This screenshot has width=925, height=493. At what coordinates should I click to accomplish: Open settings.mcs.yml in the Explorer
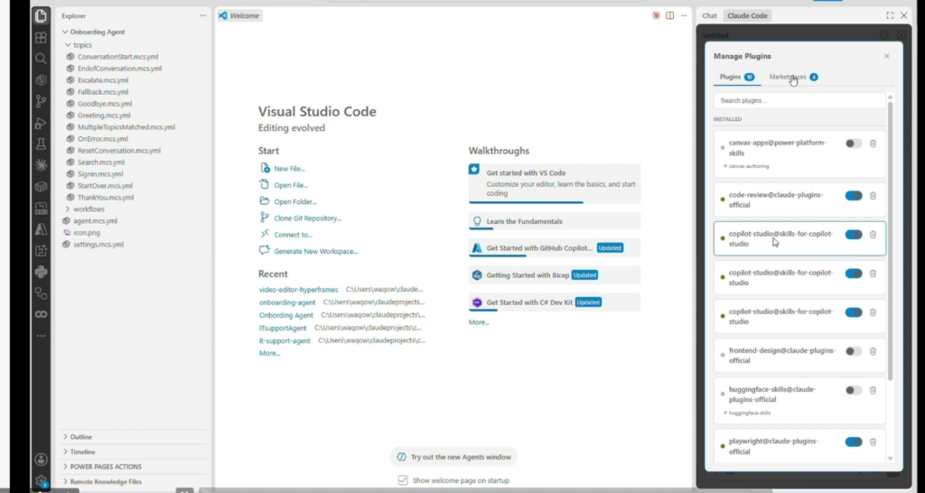point(98,245)
